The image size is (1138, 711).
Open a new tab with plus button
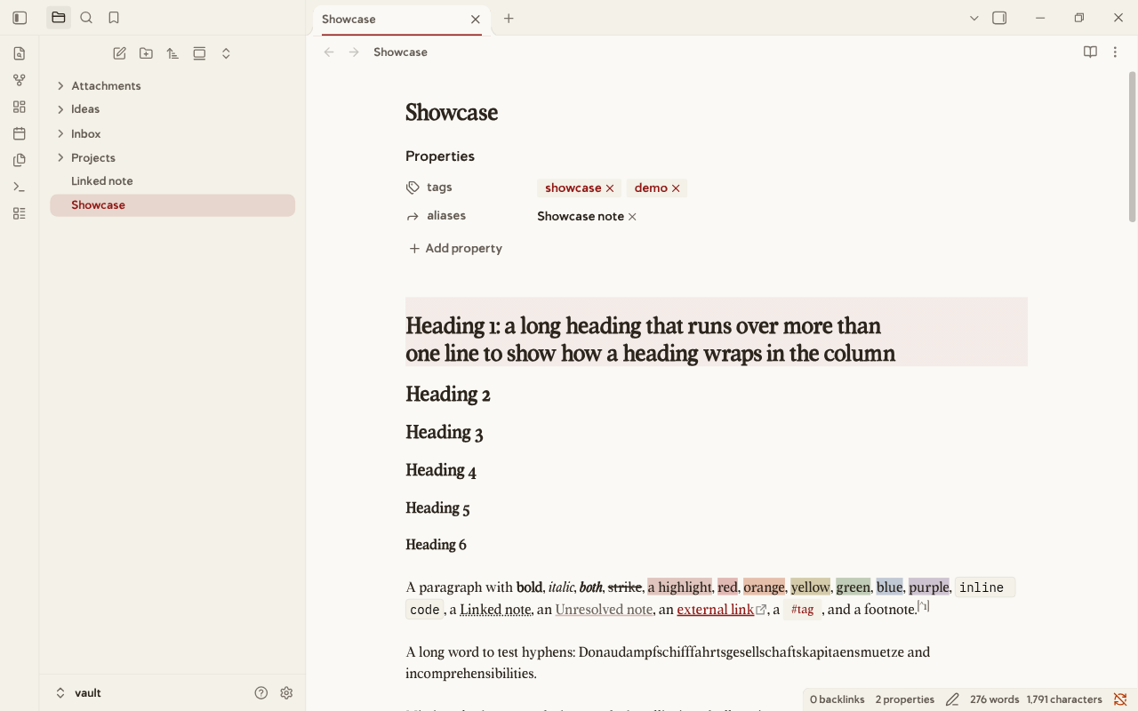509,19
